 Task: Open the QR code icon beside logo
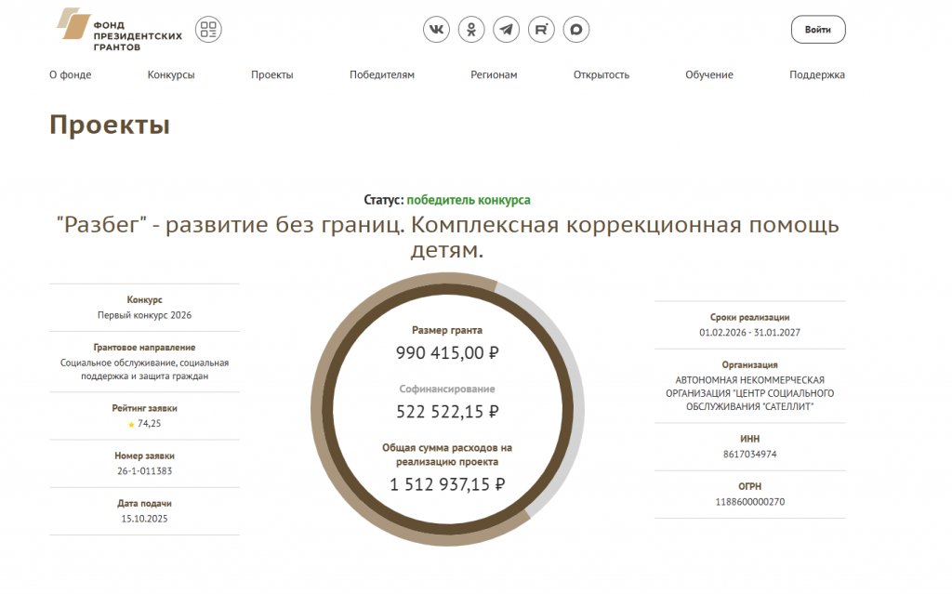coord(208,30)
